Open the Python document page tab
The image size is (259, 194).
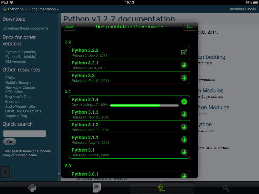click(x=97, y=188)
